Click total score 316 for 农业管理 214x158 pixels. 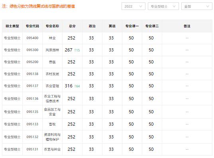pos(69,86)
